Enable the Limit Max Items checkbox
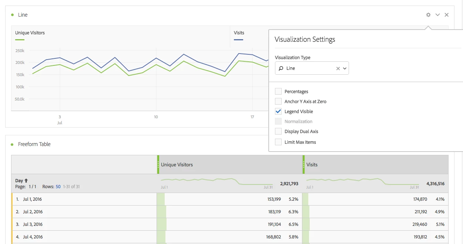This screenshot has height=244, width=463. tap(278, 142)
